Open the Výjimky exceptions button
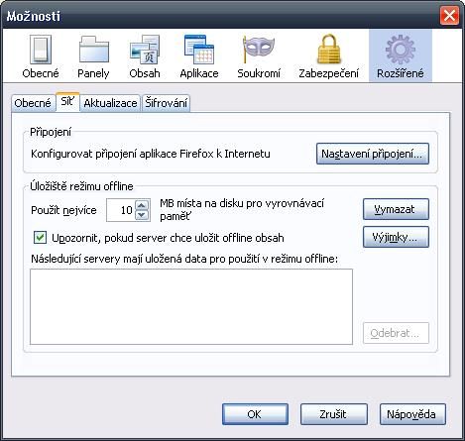 tap(396, 237)
